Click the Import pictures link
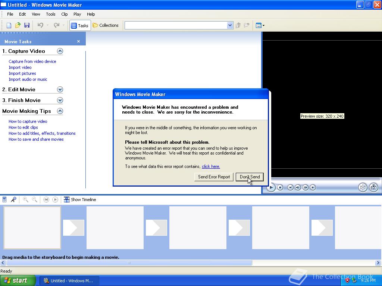Viewport: 382px width, 286px height. tap(22, 73)
